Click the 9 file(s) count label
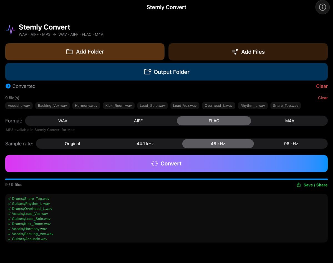 point(12,98)
